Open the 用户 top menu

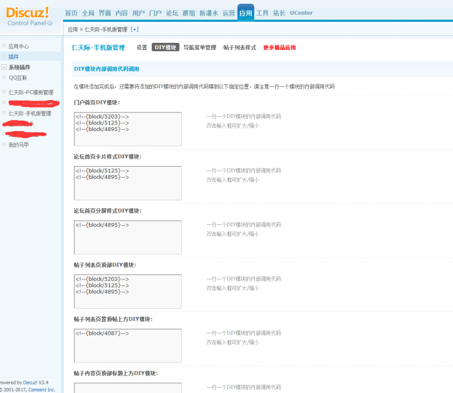point(138,13)
